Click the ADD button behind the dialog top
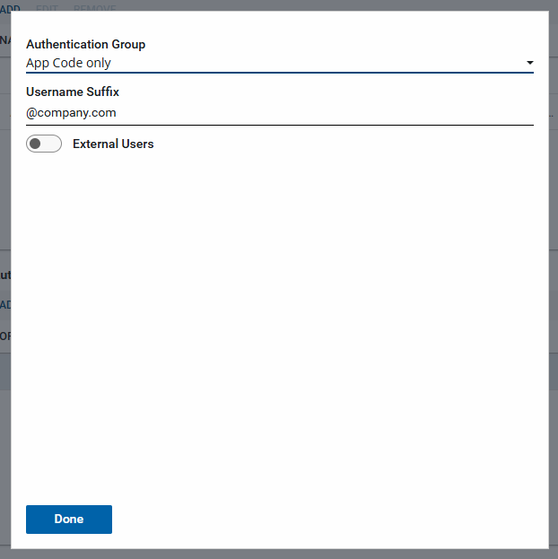Viewport: 558px width, 559px height. (8, 8)
